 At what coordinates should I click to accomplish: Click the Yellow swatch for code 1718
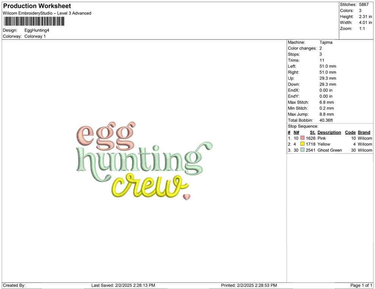302,144
